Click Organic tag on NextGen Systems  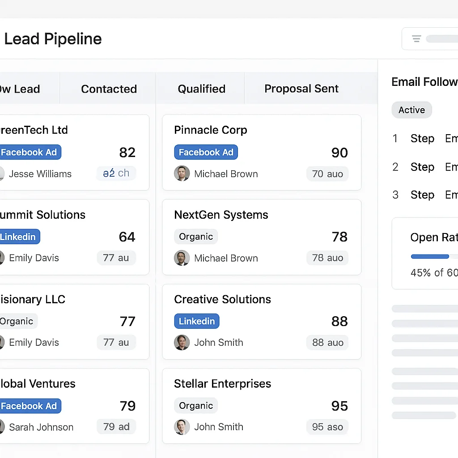point(196,236)
